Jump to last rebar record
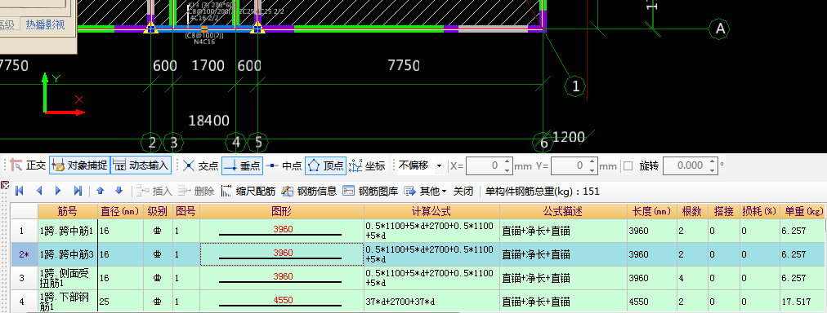The height and width of the screenshot is (313, 827). click(x=78, y=191)
